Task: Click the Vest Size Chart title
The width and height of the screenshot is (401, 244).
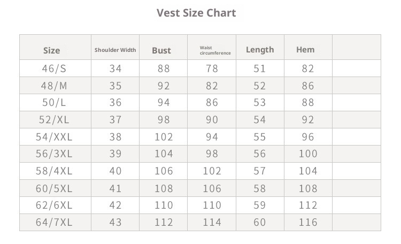Action: click(196, 13)
